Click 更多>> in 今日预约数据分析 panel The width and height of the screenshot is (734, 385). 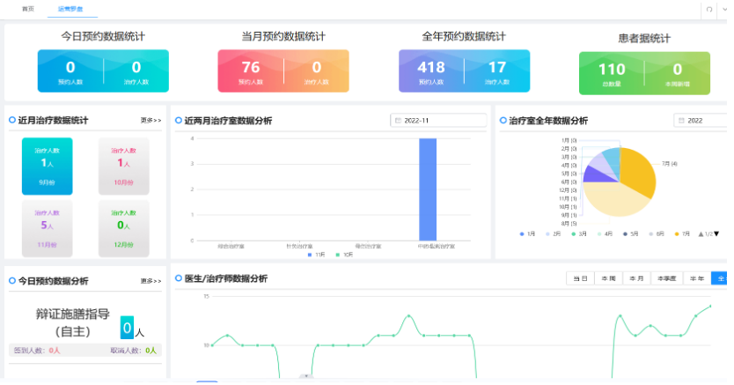point(150,281)
